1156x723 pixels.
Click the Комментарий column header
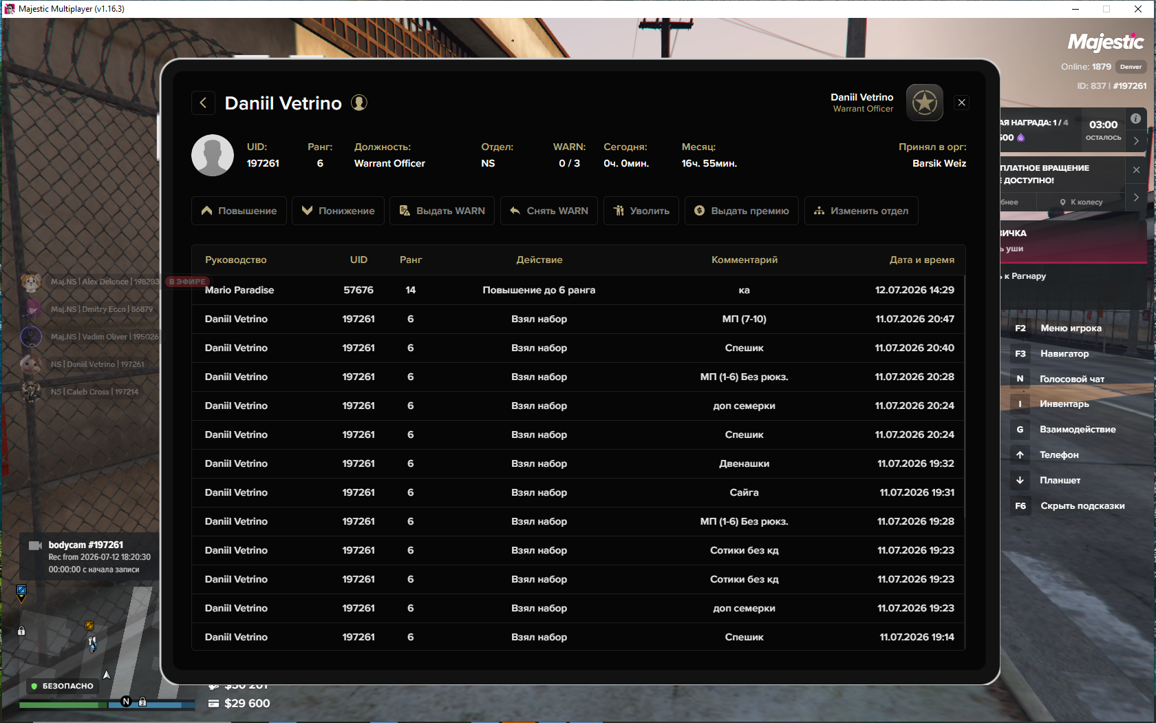click(x=745, y=260)
